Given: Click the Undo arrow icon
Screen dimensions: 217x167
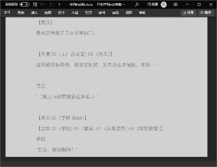Looking at the screenshot, I should click(42, 5).
